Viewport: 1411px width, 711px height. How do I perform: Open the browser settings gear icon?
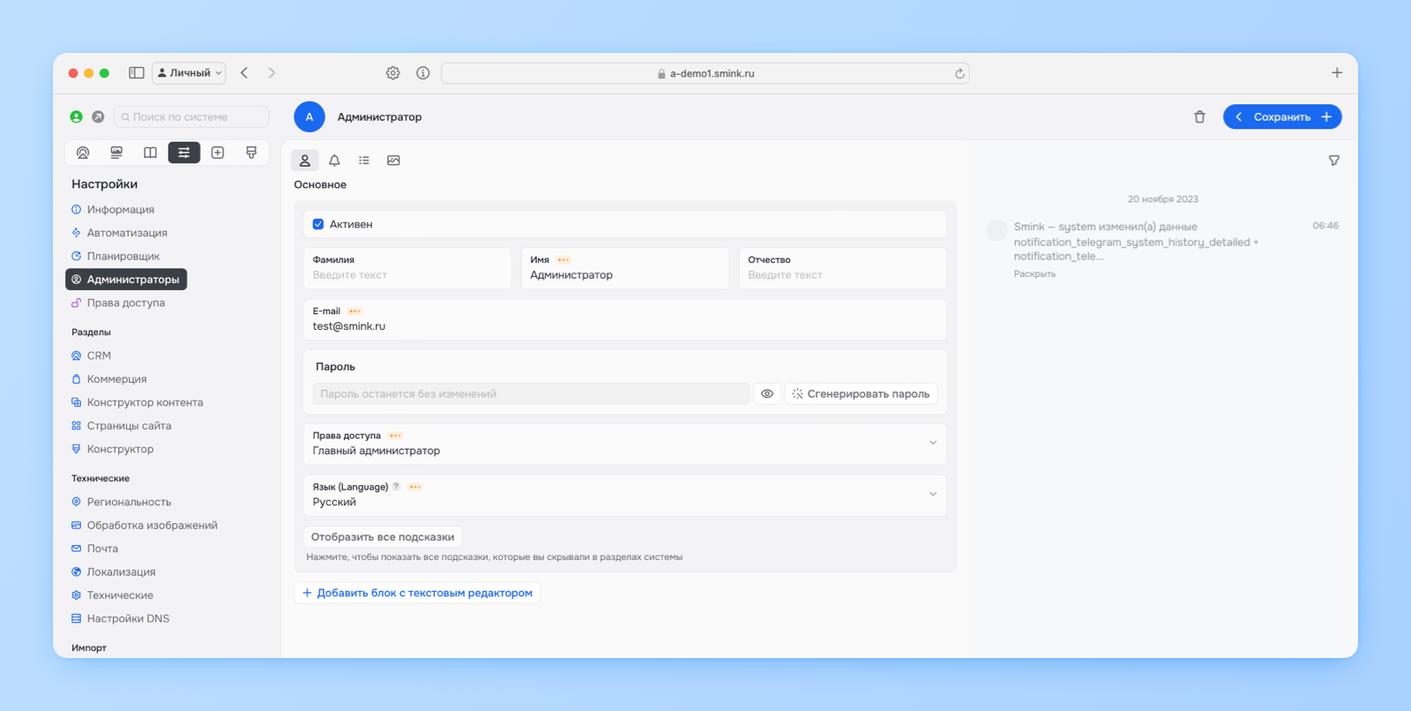click(393, 73)
